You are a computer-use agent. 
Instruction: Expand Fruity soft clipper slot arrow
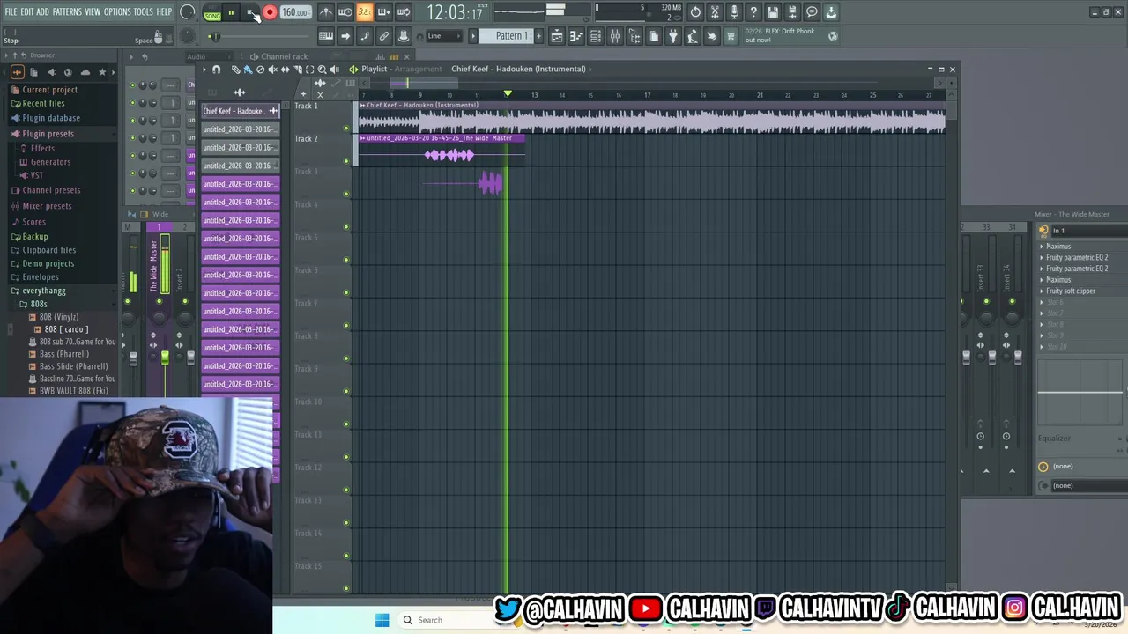click(1042, 291)
